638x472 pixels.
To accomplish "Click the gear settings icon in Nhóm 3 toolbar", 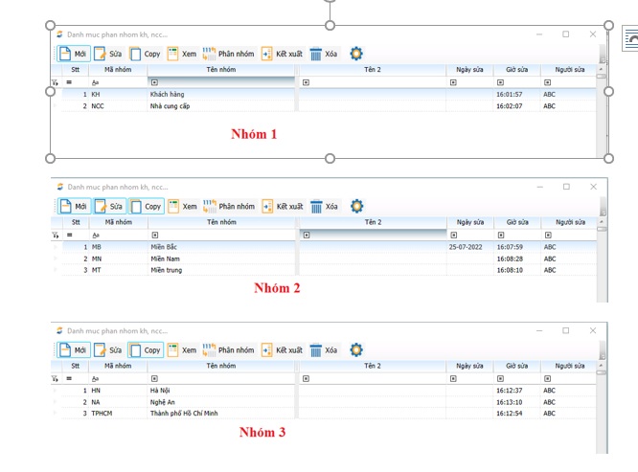I will point(356,350).
